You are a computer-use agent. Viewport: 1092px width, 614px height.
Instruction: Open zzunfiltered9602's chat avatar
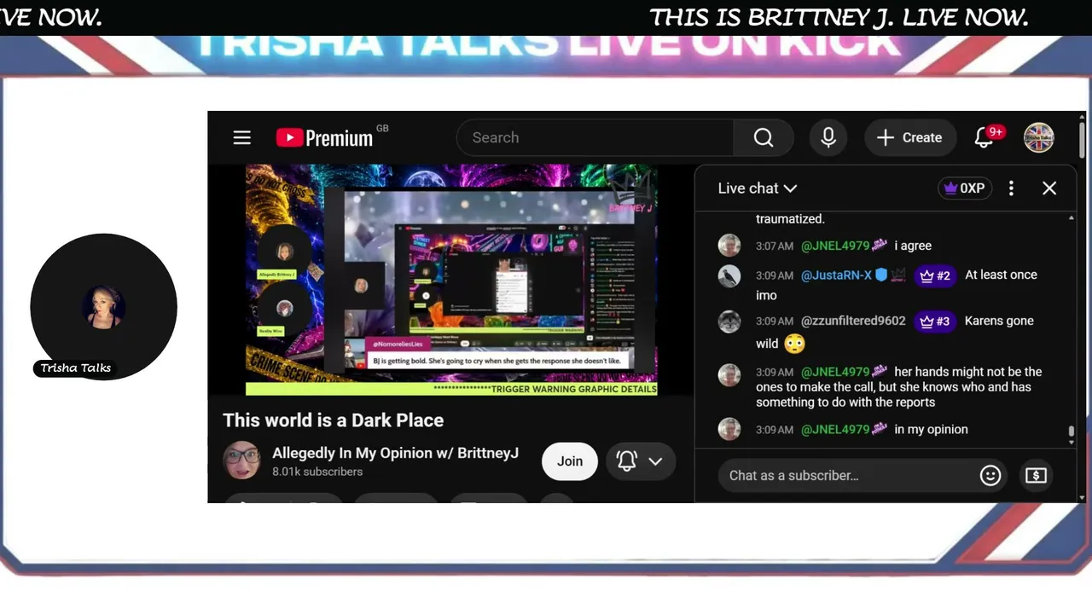coord(729,321)
